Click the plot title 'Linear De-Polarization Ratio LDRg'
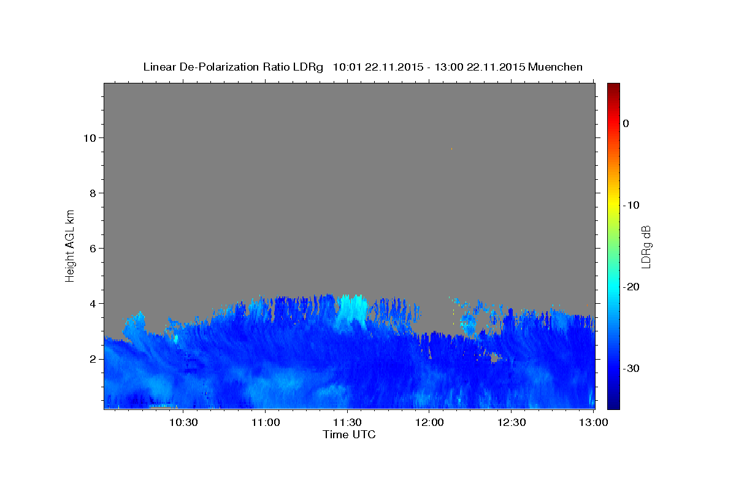 [232, 67]
